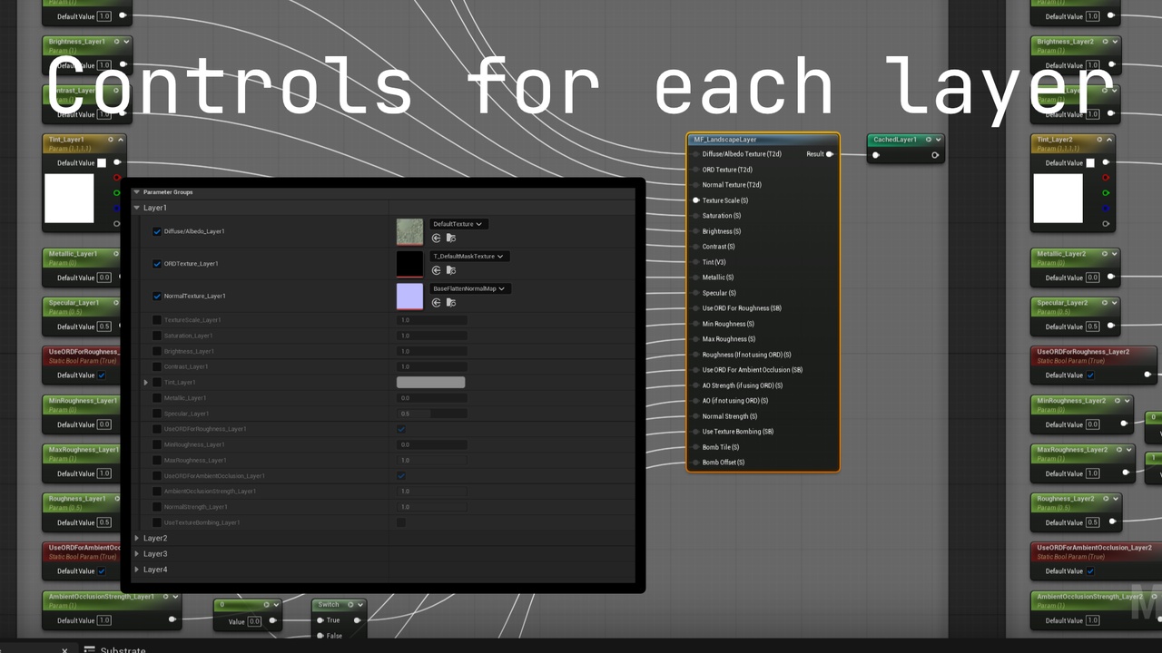Image resolution: width=1162 pixels, height=653 pixels.
Task: Uncheck the NormalTexture_Layer1 override checkbox
Action: coord(157,297)
